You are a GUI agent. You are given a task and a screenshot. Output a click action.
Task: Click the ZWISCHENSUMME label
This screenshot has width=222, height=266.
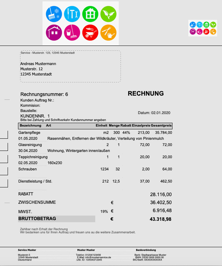click(37, 202)
